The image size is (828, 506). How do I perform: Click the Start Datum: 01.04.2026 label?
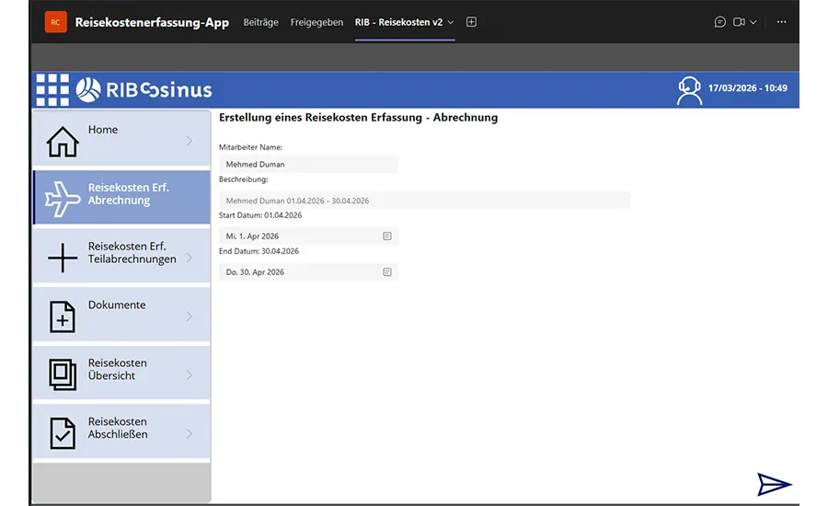pos(260,215)
